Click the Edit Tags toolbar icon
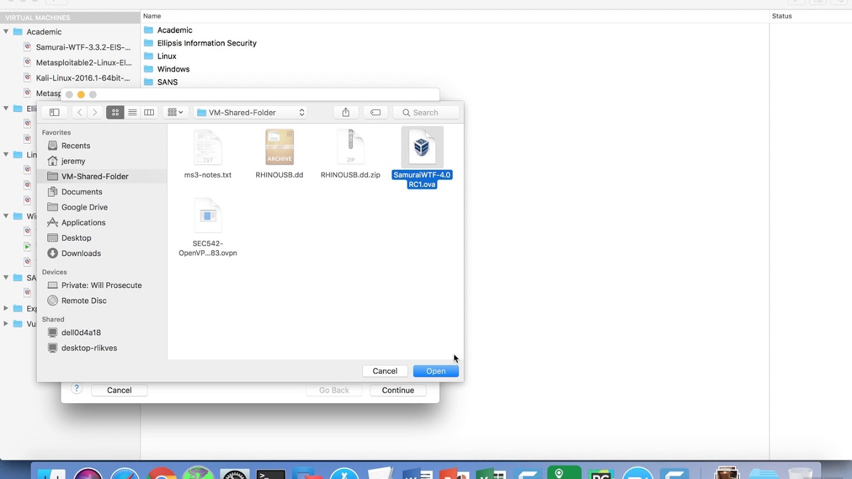This screenshot has height=479, width=852. (x=375, y=112)
